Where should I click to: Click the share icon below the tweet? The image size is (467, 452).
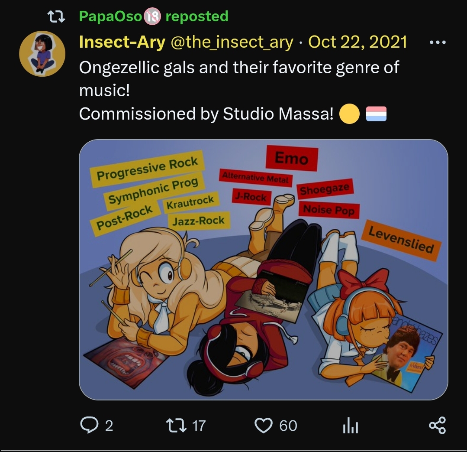(437, 425)
